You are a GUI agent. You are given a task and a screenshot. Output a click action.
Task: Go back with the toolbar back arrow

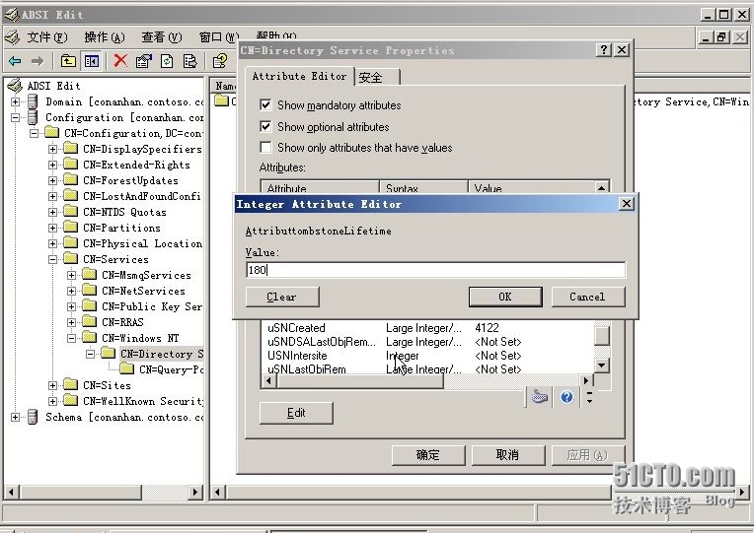16,61
